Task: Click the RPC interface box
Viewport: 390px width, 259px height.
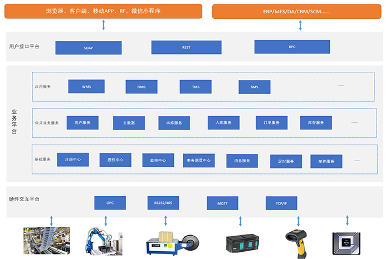Action: coord(291,47)
